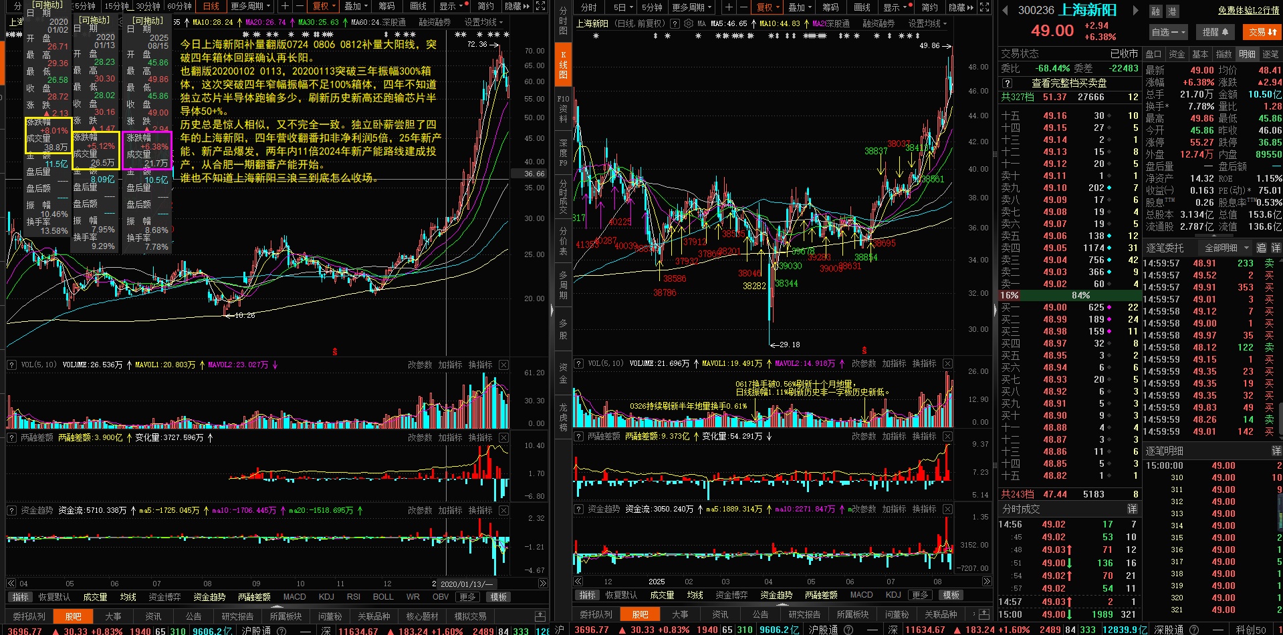This screenshot has height=635, width=1283.
Task: Click 恢复默认 in right chart indicator bar
Action: 621,595
